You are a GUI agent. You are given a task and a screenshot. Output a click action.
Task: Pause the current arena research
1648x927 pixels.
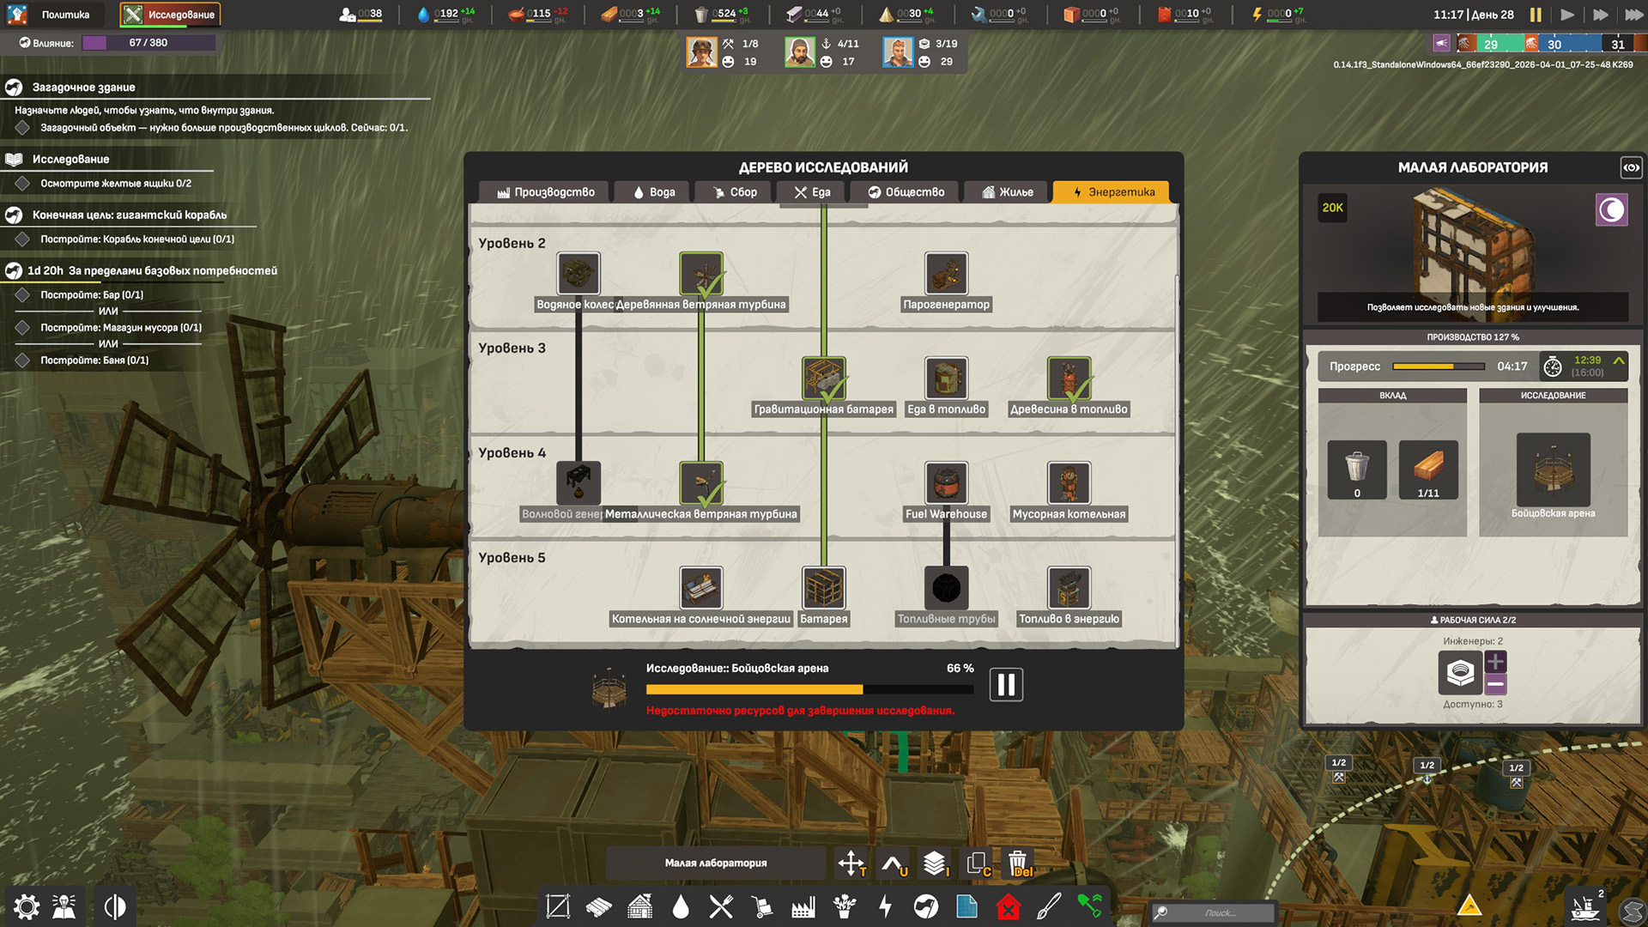click(x=1006, y=685)
